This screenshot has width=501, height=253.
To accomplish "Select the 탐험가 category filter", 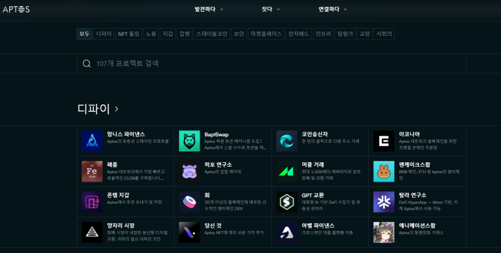I will pyautogui.click(x=345, y=34).
